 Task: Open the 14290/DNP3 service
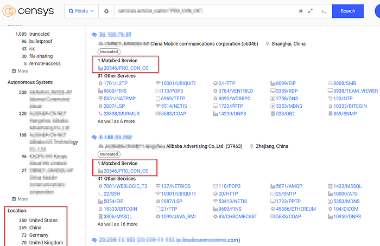pyautogui.click(x=232, y=114)
